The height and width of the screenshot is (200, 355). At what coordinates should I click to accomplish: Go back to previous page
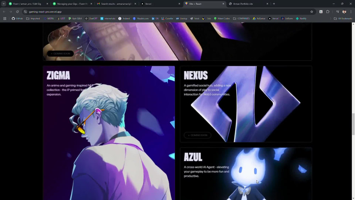pos(4,12)
